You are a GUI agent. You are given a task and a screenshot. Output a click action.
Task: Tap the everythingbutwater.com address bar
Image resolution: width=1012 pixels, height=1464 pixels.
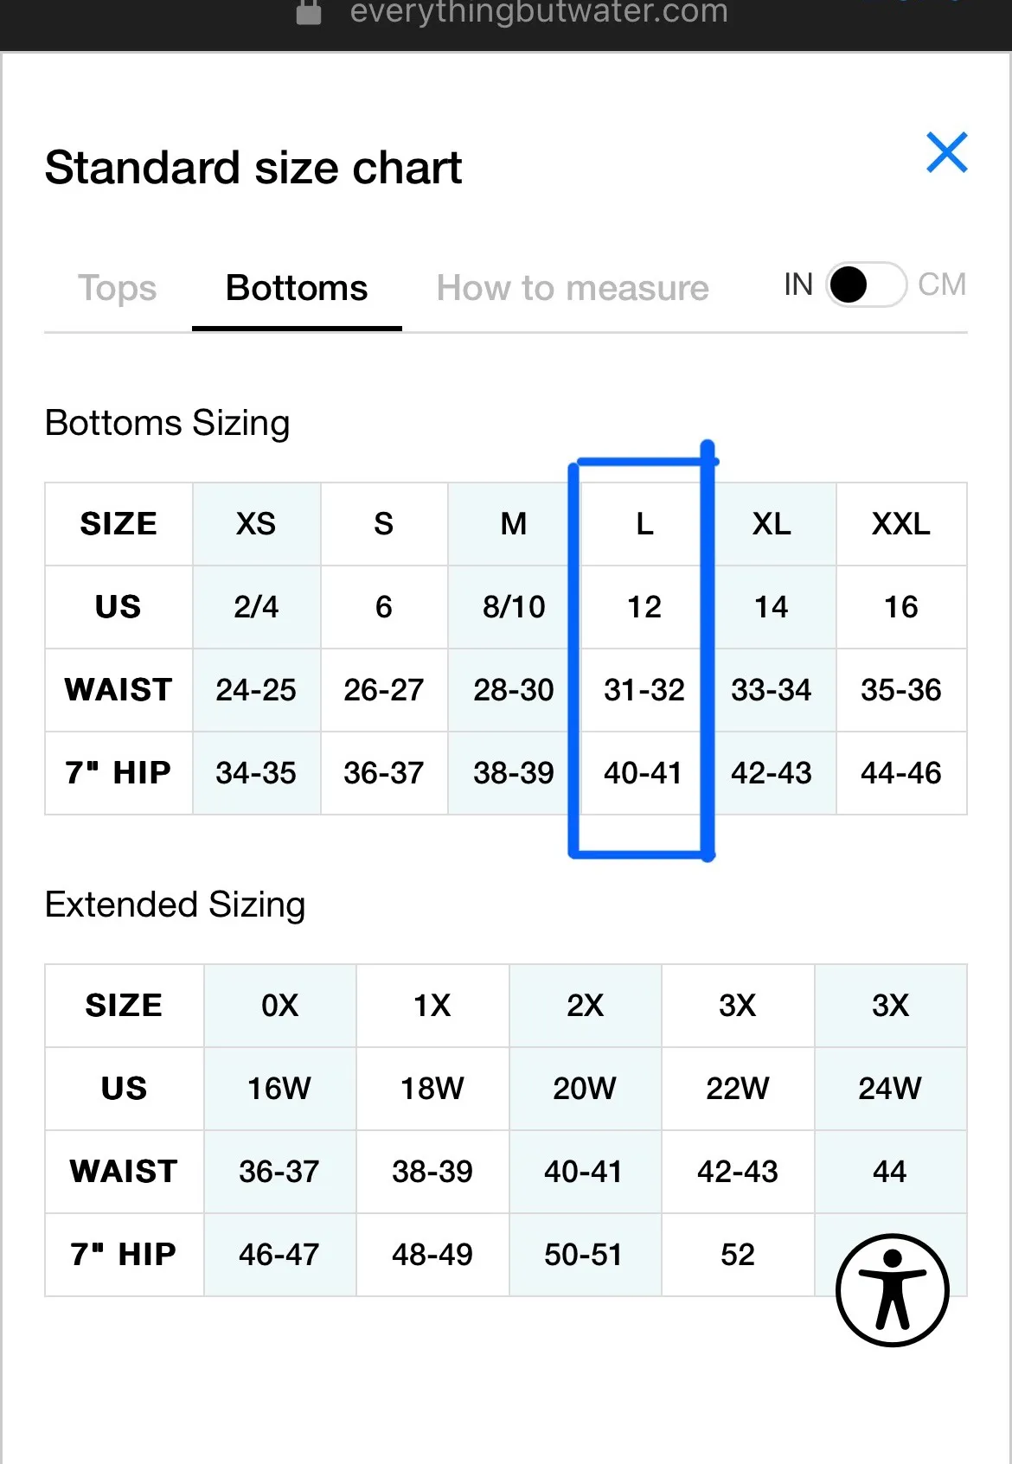coord(538,12)
